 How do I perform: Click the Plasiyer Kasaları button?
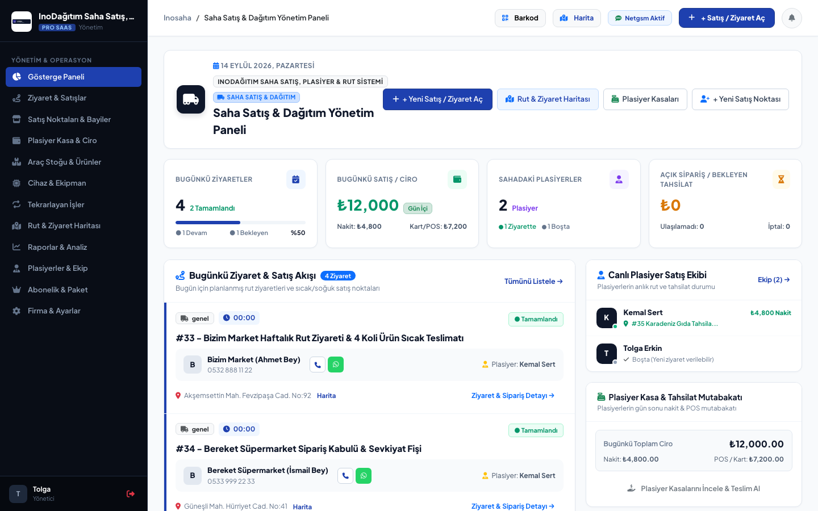645,99
